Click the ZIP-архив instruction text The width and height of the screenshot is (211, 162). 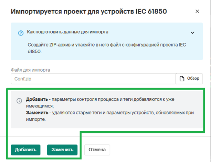(x=107, y=48)
